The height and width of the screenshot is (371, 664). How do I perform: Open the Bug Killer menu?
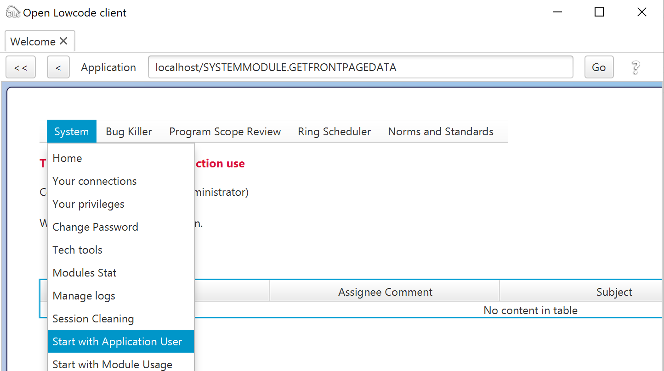pos(129,132)
